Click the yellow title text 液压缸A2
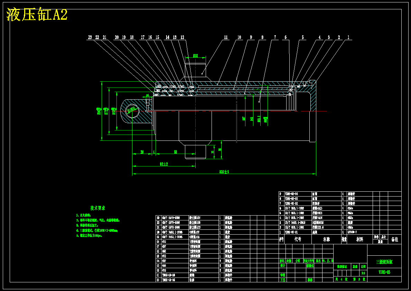 37,15
